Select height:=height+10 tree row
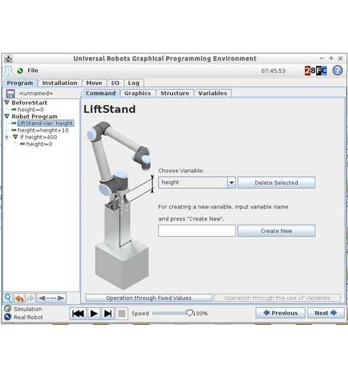This screenshot has width=348, height=377. point(43,130)
